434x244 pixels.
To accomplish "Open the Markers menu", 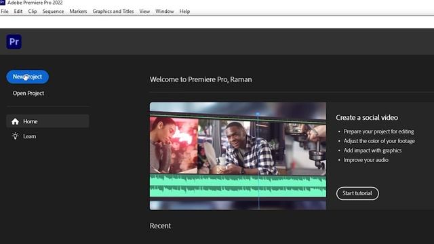I will 78,12.
